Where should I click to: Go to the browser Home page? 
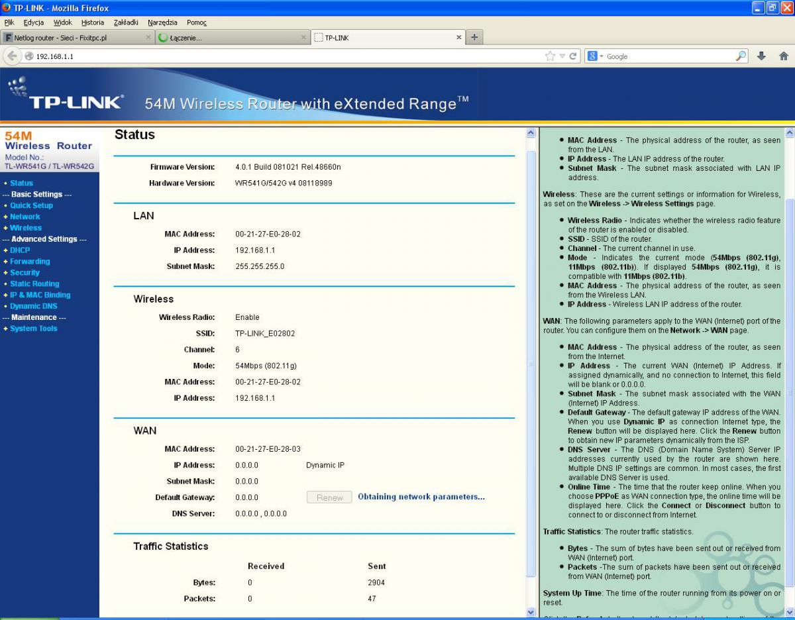click(783, 56)
